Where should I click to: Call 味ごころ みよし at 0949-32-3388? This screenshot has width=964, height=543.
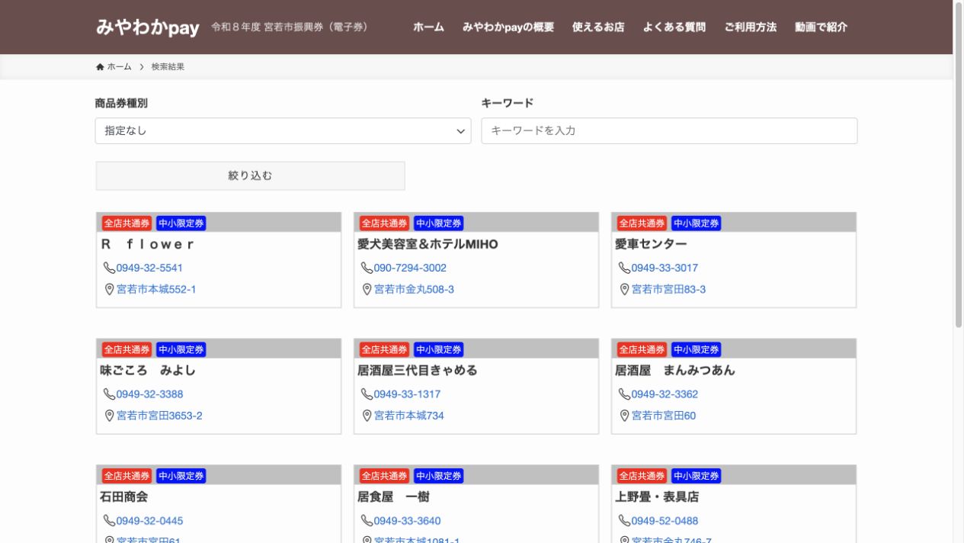[x=149, y=394]
